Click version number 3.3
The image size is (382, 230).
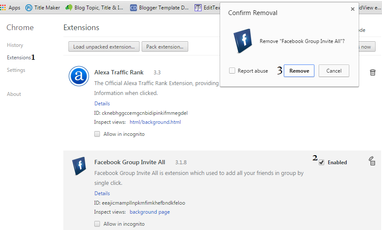(x=157, y=73)
